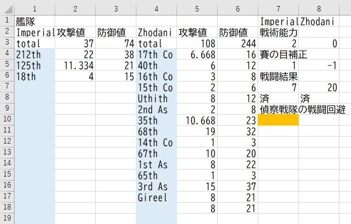Select row header 10
The image size is (351, 224).
coord(7,120)
